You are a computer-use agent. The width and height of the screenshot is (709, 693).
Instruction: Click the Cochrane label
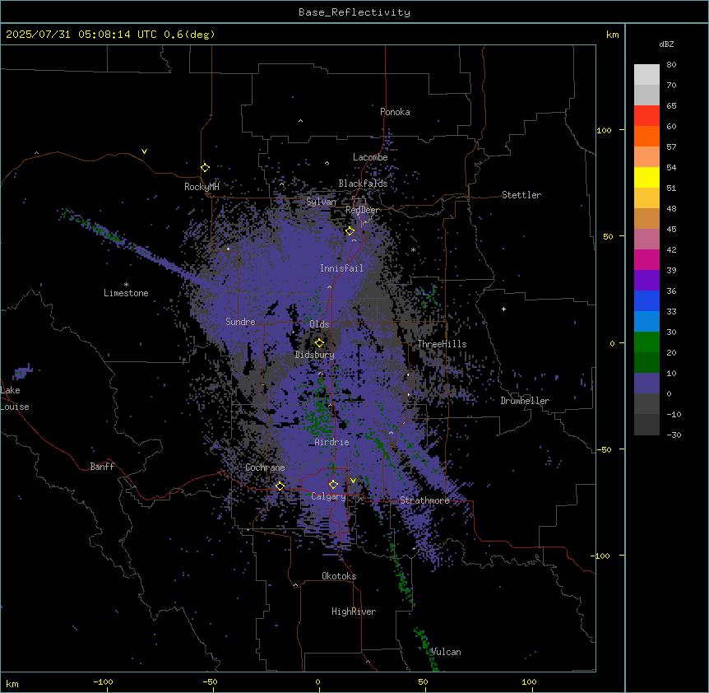point(265,467)
